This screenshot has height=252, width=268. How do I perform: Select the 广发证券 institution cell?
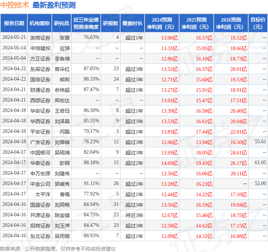point(40,142)
